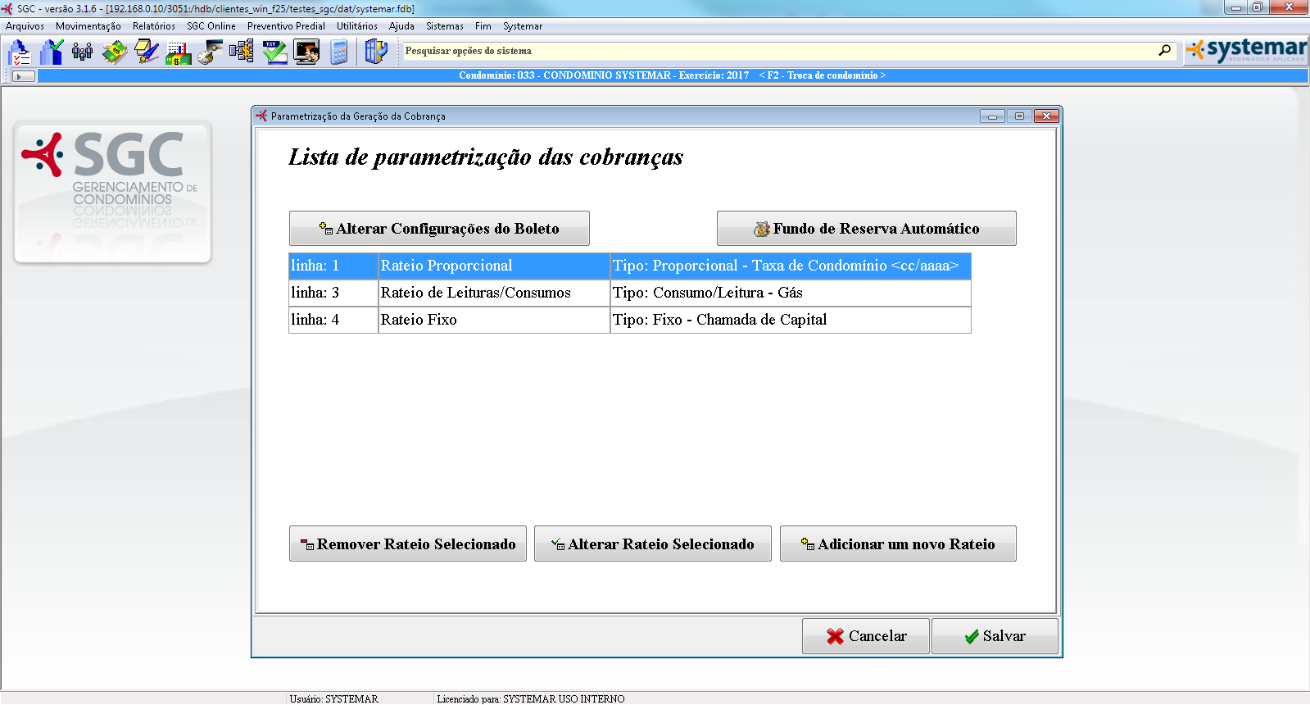Click the building with green checkmark icon
Image resolution: width=1310 pixels, height=705 pixels.
tap(51, 52)
